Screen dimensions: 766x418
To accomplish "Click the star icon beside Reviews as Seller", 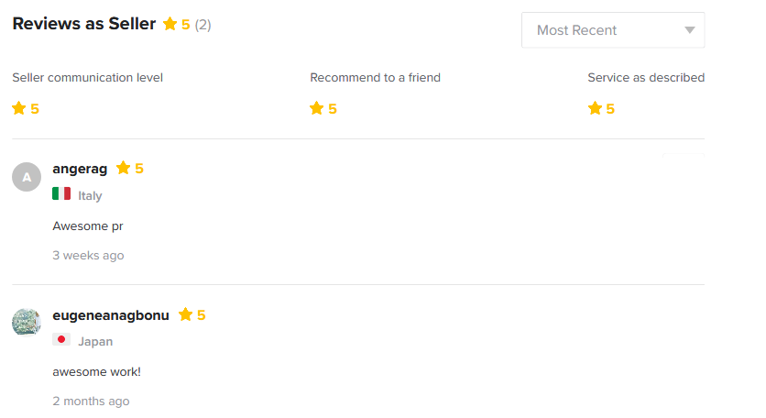I will [x=170, y=25].
